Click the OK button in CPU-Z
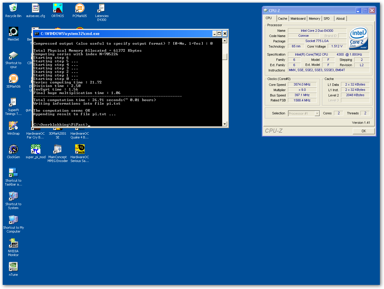Screen dimensions: 384x289 pos(364,131)
